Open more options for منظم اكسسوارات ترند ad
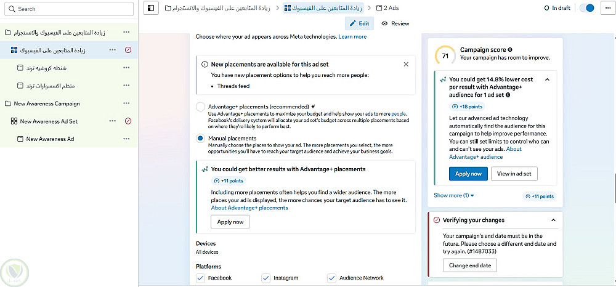Viewport: 616px width, 287px height. pos(126,86)
